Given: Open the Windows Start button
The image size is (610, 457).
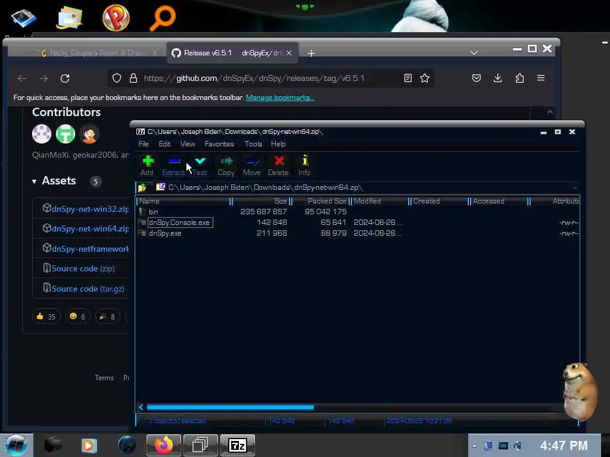Looking at the screenshot, I should 16,445.
